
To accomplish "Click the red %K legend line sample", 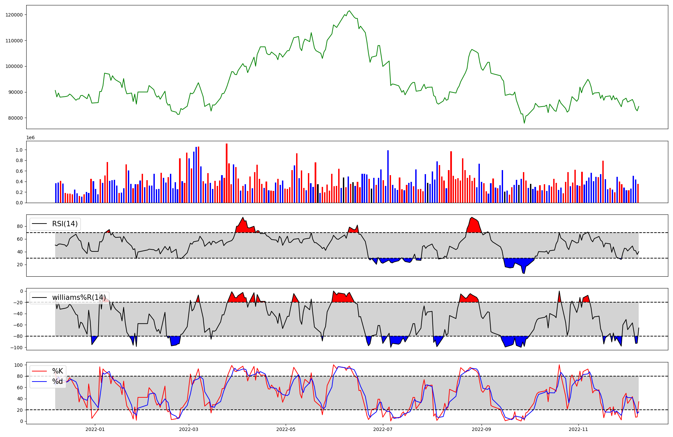I will click(39, 371).
